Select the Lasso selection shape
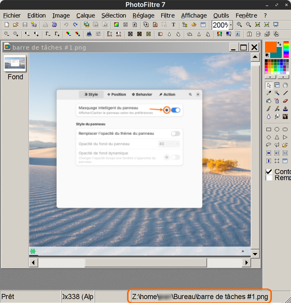 coord(269,145)
